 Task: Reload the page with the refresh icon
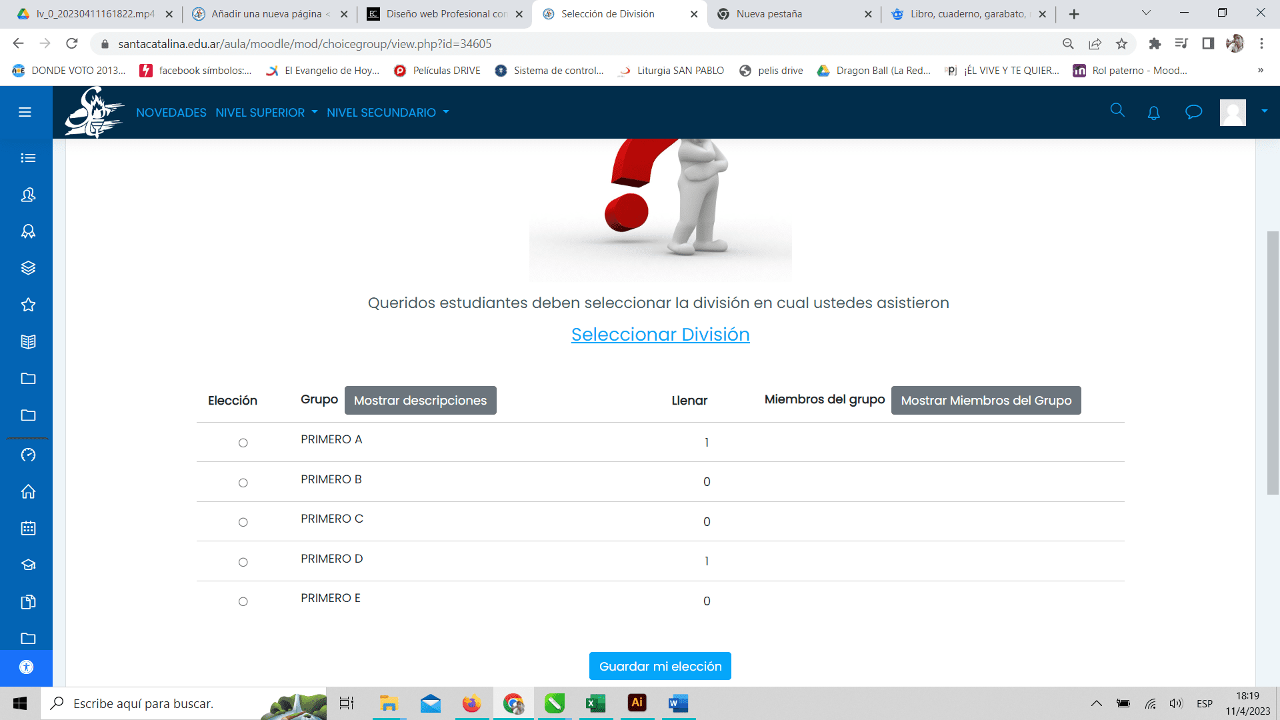click(x=72, y=43)
